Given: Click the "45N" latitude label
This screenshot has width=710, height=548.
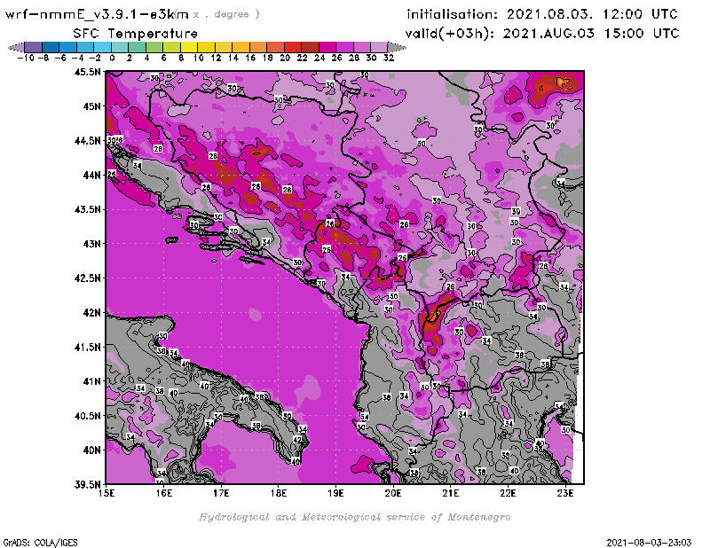Looking at the screenshot, I should [x=91, y=106].
